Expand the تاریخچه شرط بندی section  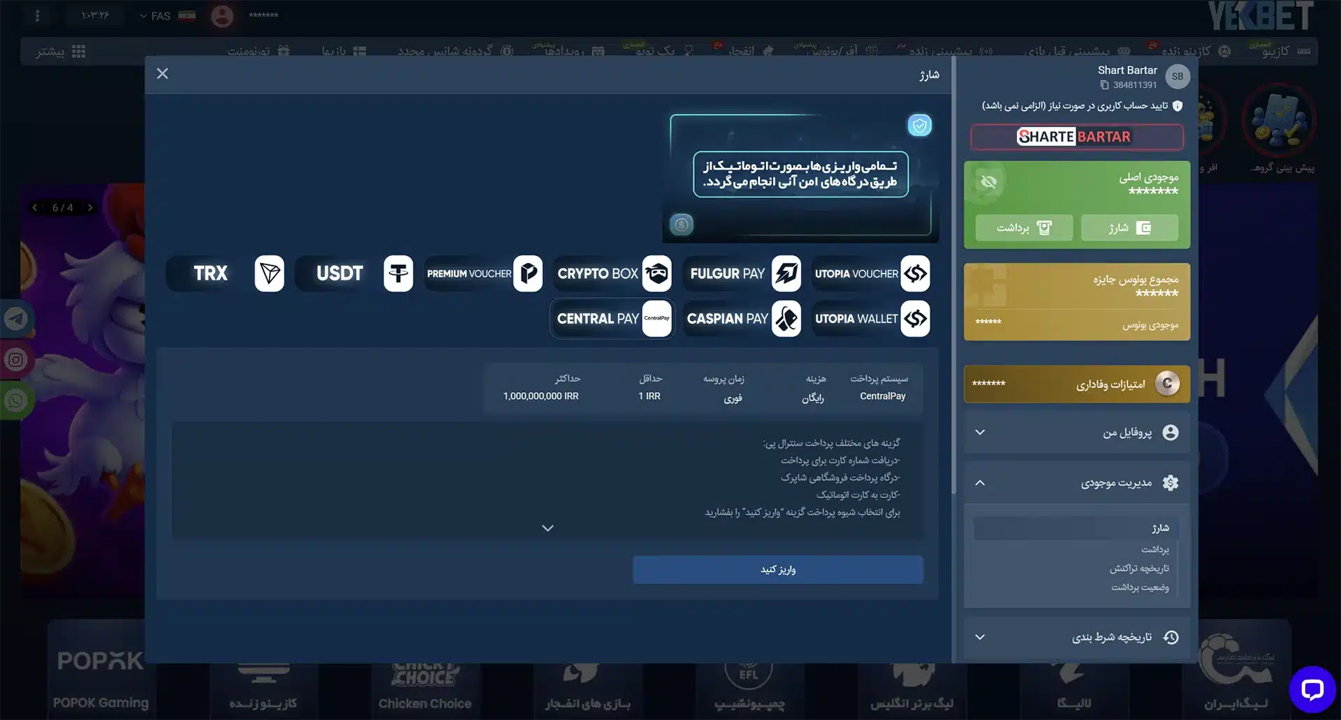tap(1077, 637)
